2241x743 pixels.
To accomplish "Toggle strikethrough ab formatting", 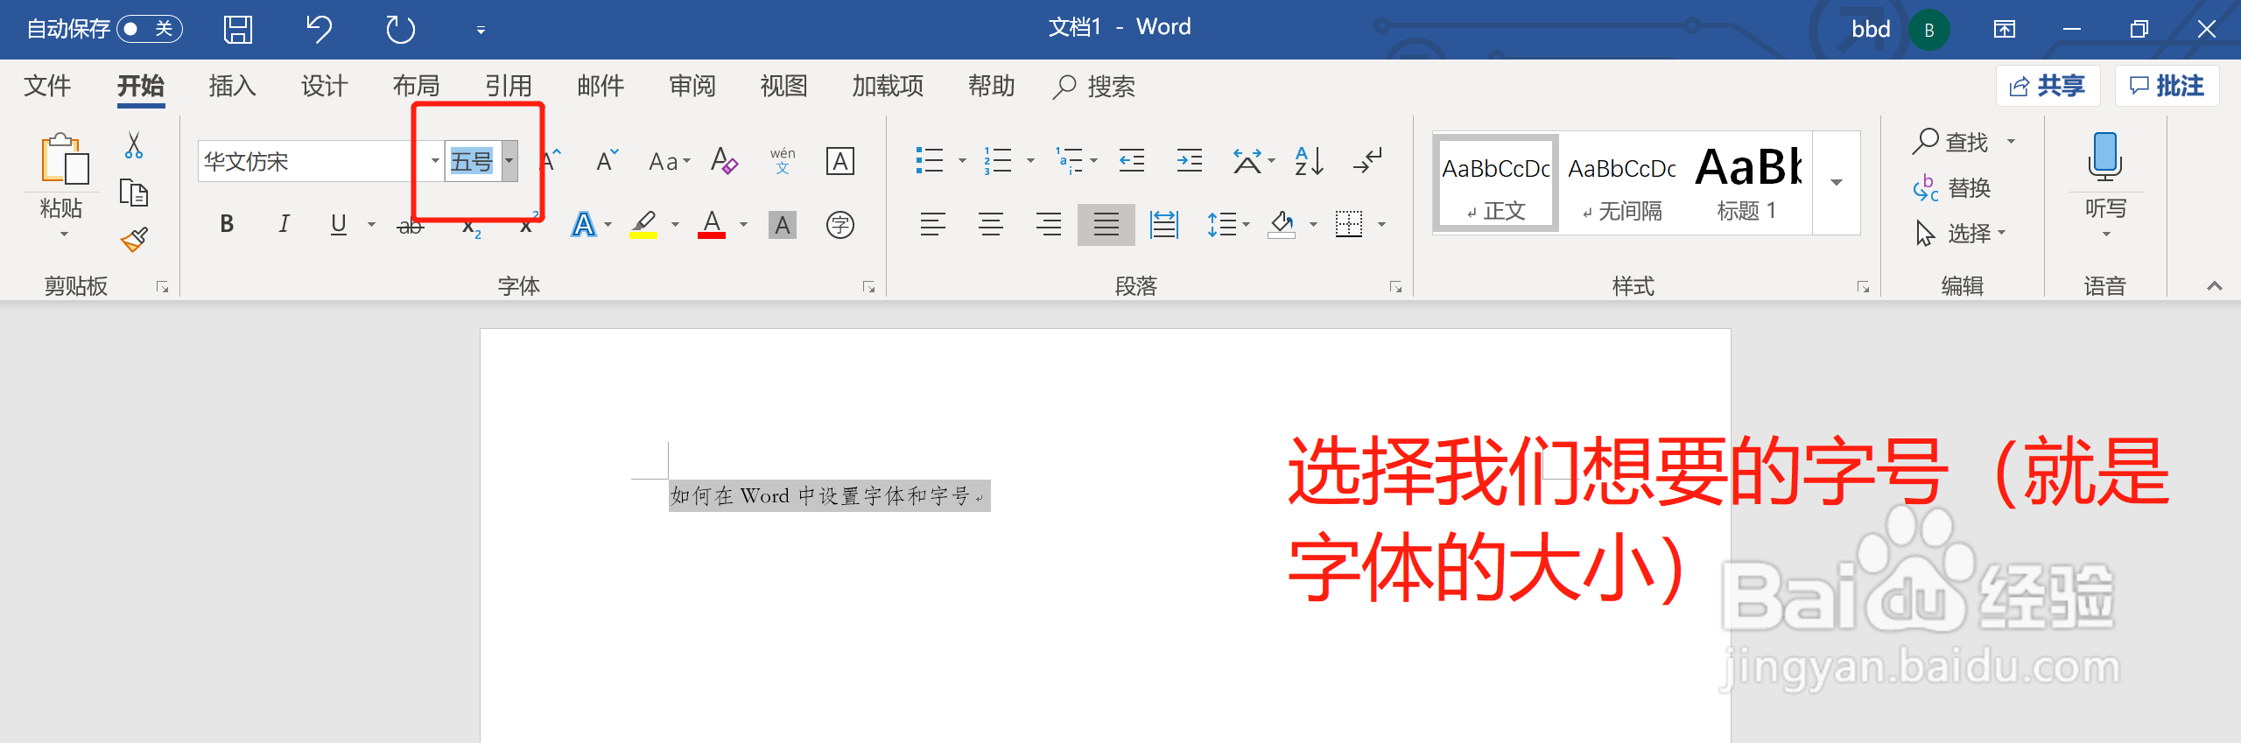I will pyautogui.click(x=410, y=227).
